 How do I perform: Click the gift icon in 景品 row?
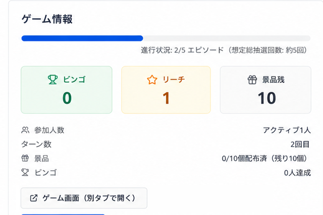25,158
